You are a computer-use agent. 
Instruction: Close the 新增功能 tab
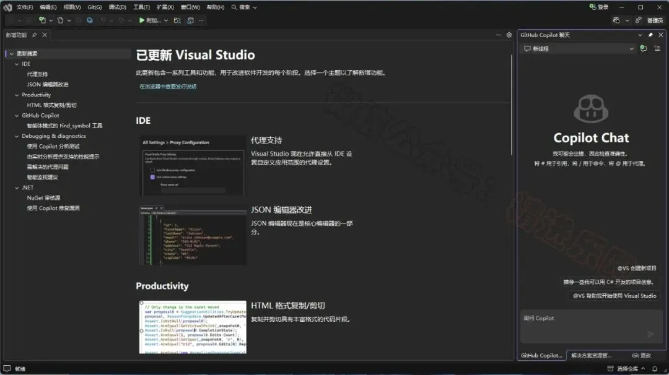45,35
